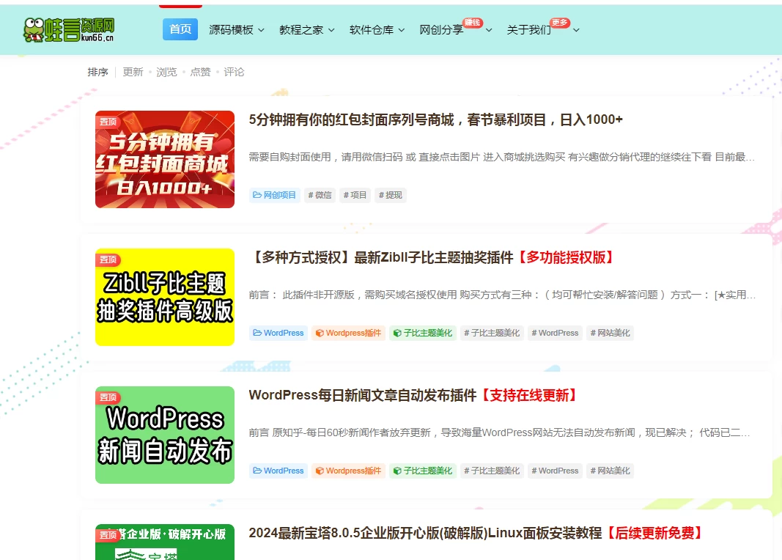Sort posts by 点赞
782x560 pixels.
(x=201, y=73)
